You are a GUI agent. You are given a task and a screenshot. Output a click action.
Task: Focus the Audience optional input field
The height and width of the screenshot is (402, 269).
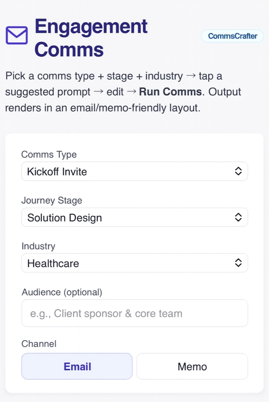point(134,313)
